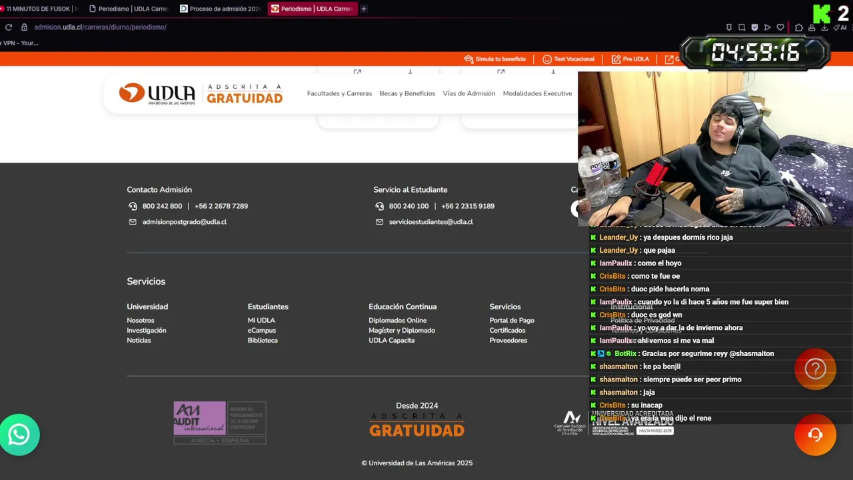Click phone number 800 242 800
The image size is (853, 480).
(x=162, y=206)
